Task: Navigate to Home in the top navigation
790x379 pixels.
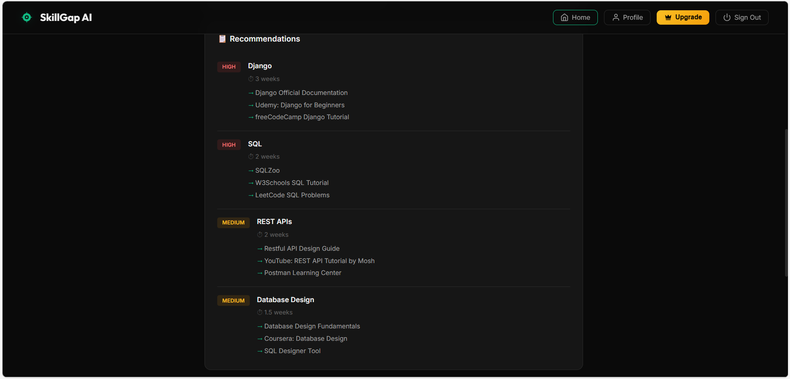Action: click(575, 17)
